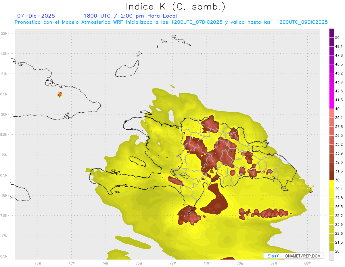Click the legend value "41.3"
The width and height of the screenshot is (345, 267).
(x=339, y=100)
